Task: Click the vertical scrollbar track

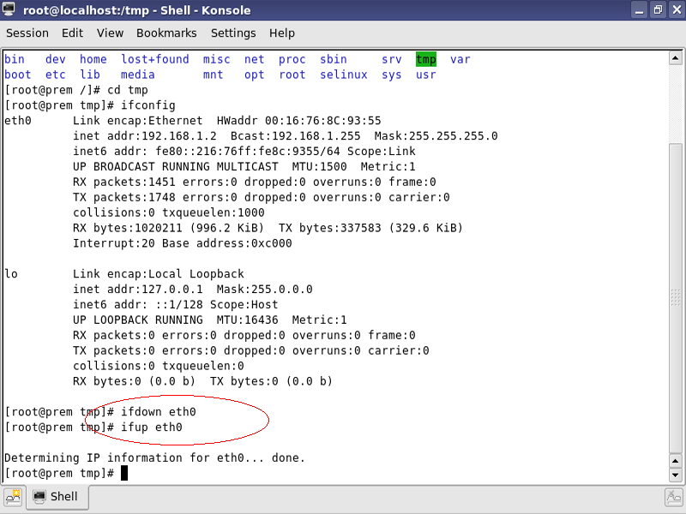Action: (676, 257)
